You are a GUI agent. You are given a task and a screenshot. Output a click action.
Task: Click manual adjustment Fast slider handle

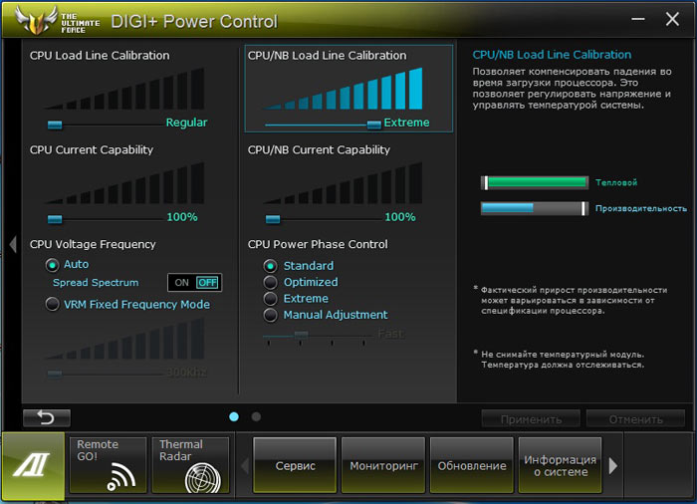301,335
